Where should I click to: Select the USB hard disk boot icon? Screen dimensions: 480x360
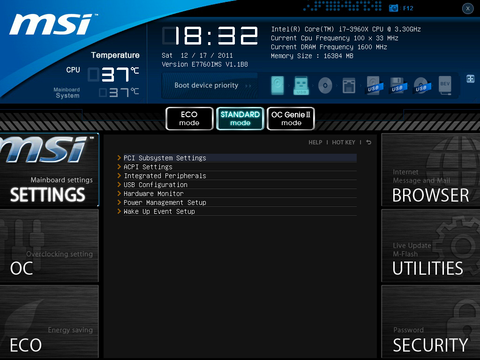point(374,85)
